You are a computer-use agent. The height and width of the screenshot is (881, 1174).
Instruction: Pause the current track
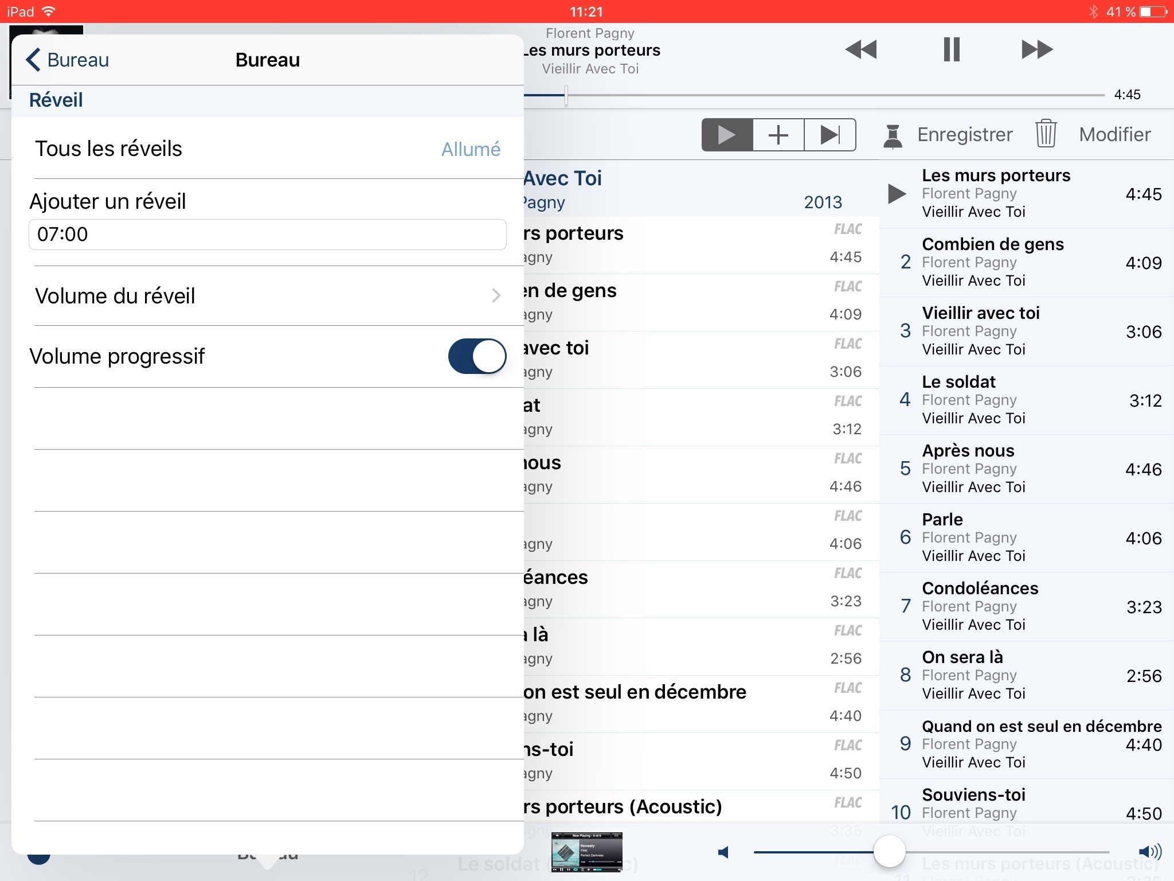click(x=952, y=49)
